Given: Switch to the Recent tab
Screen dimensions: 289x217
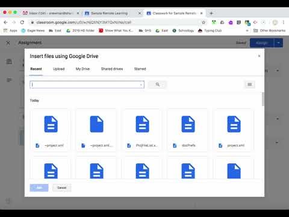Looking at the screenshot, I should click(x=36, y=69).
